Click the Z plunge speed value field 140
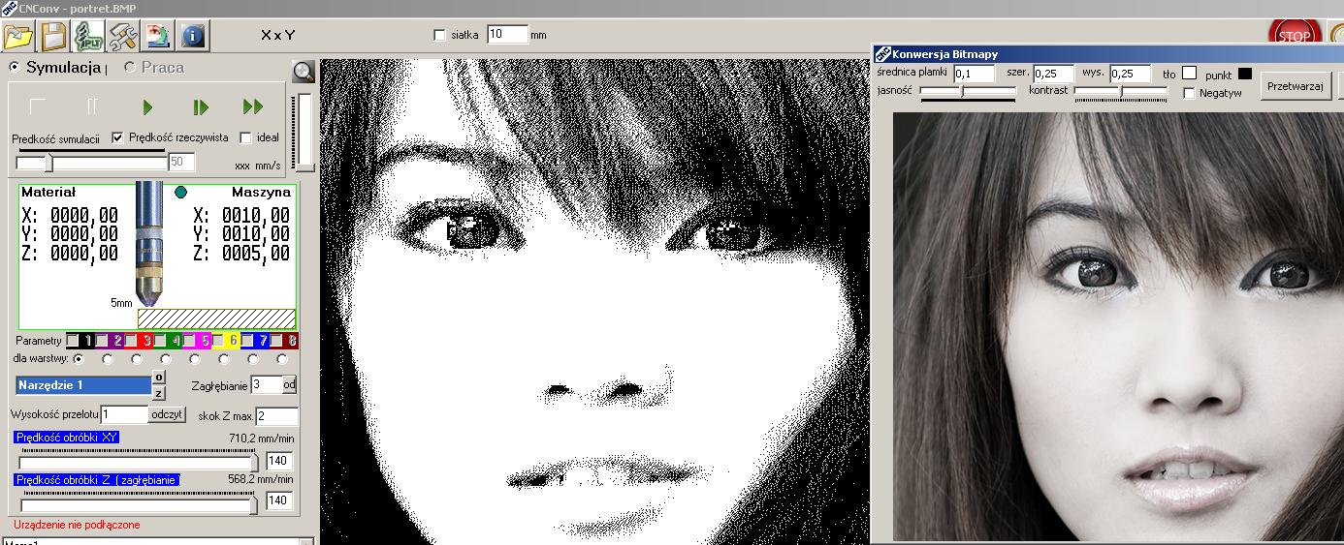Screen dimensions: 1344x545 point(279,500)
